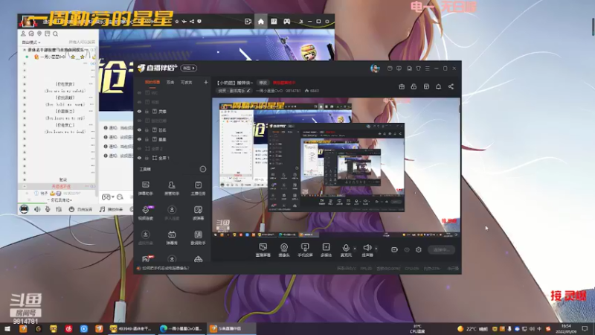Add a multimedia source (多媒体)
595x335 pixels.
326,250
